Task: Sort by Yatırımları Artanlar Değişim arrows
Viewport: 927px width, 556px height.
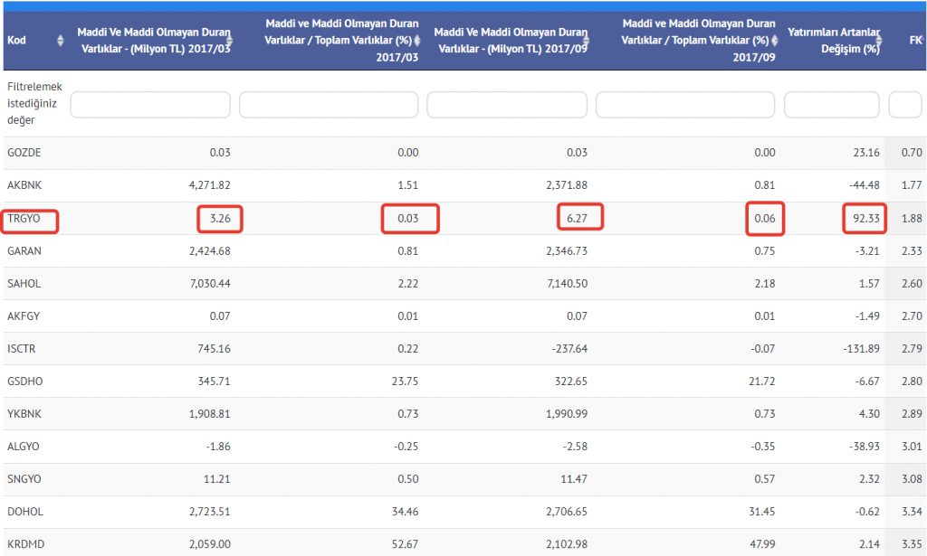Action: click(879, 41)
